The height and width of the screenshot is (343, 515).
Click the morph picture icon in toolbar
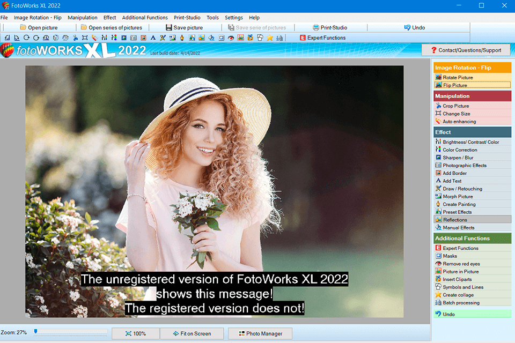coord(172,38)
